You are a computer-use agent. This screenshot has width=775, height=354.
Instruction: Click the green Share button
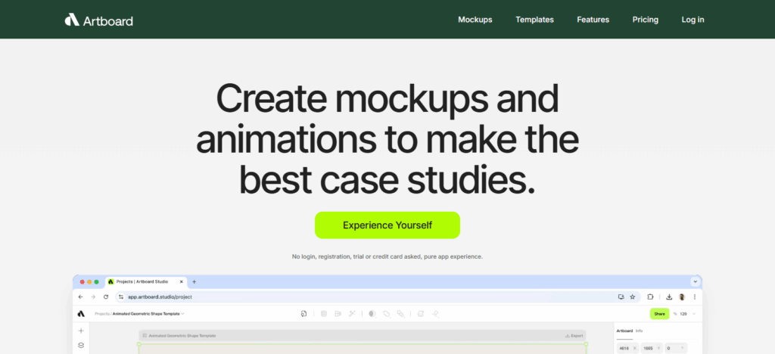[659, 313]
